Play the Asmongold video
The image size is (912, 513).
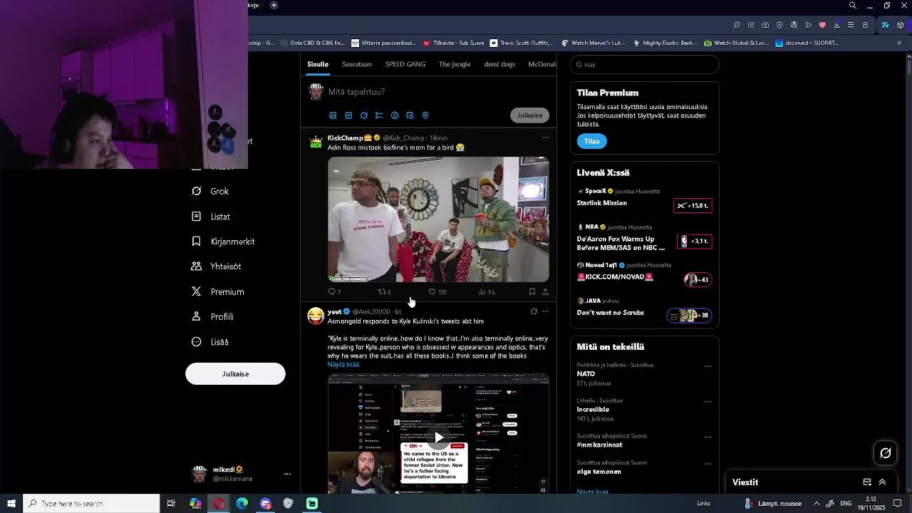pyautogui.click(x=439, y=437)
